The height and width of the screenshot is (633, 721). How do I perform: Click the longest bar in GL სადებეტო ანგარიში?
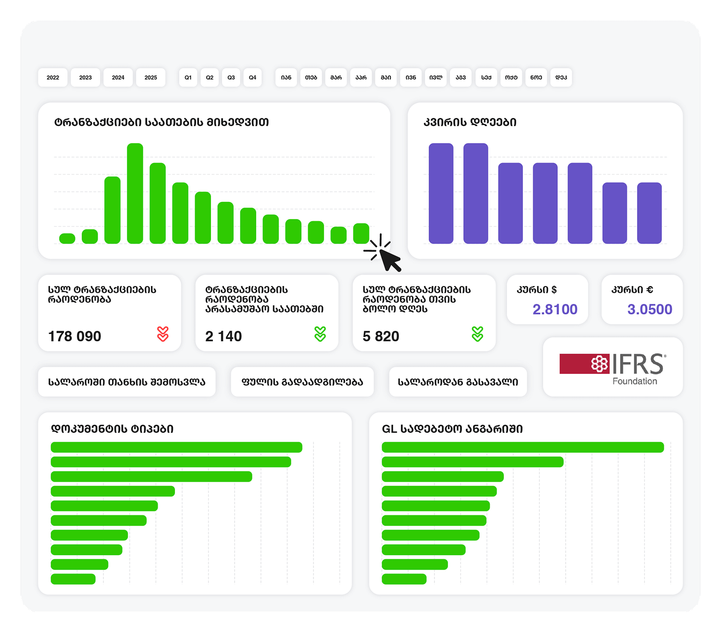click(x=522, y=447)
